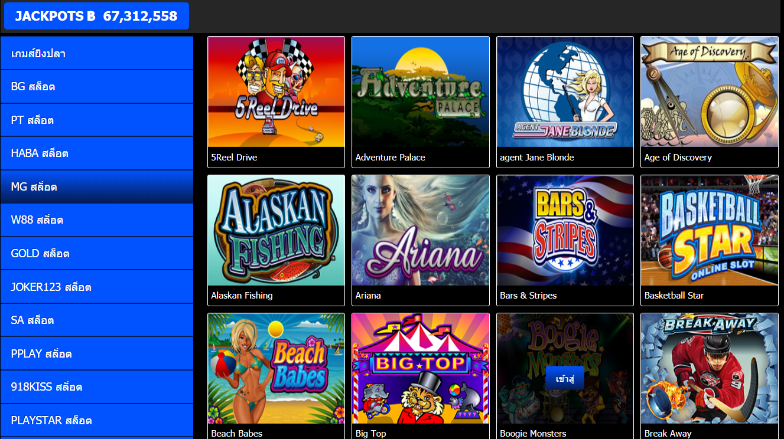The height and width of the screenshot is (439, 784).
Task: Select the JOKER123 สล็อต category
Action: click(97, 287)
